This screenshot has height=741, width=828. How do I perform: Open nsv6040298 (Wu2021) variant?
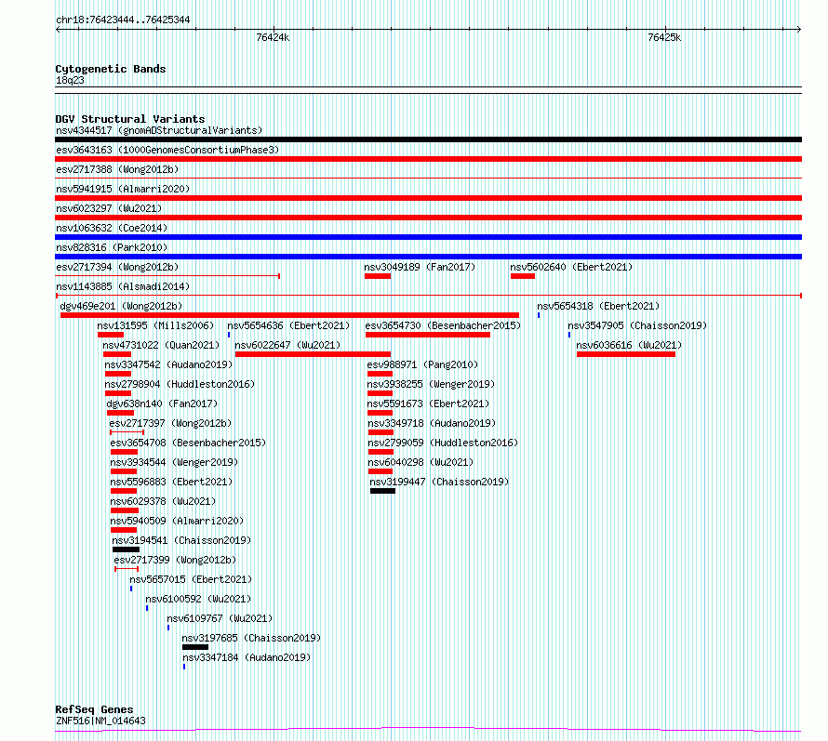[x=421, y=462]
